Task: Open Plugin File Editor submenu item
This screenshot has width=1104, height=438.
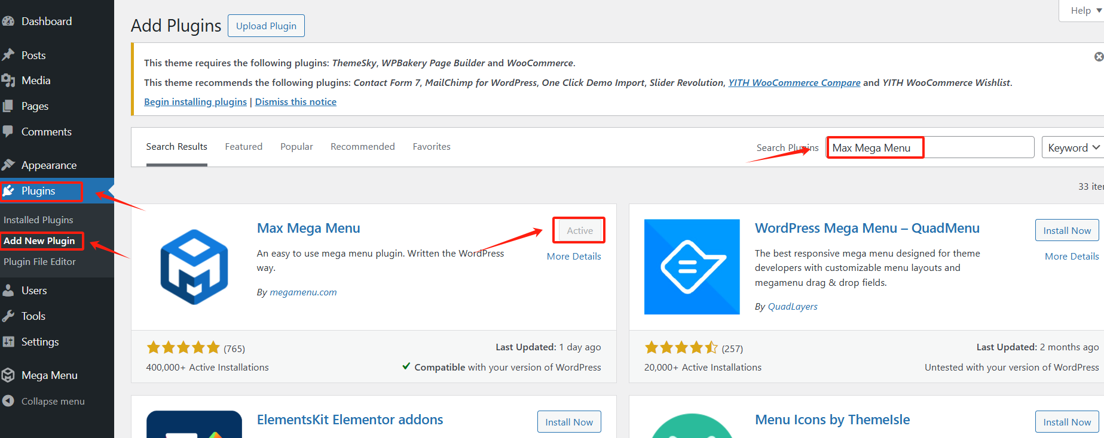Action: point(39,262)
